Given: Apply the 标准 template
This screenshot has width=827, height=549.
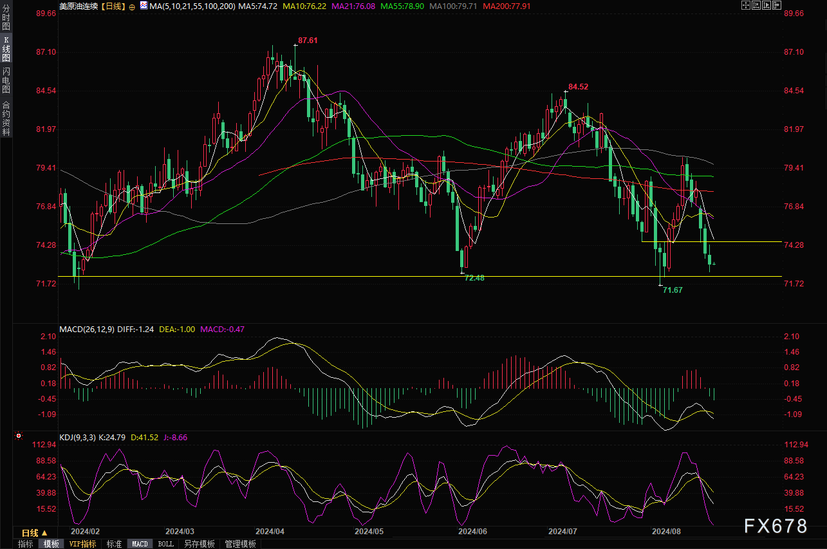Looking at the screenshot, I should pos(114,544).
